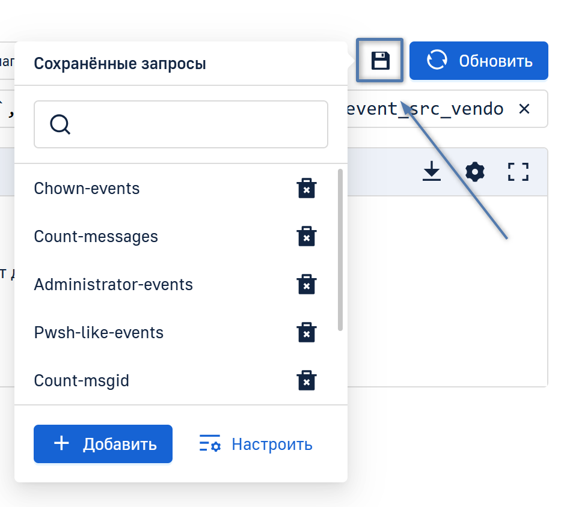Delete the Chown-events saved query
567x507 pixels.
[307, 189]
